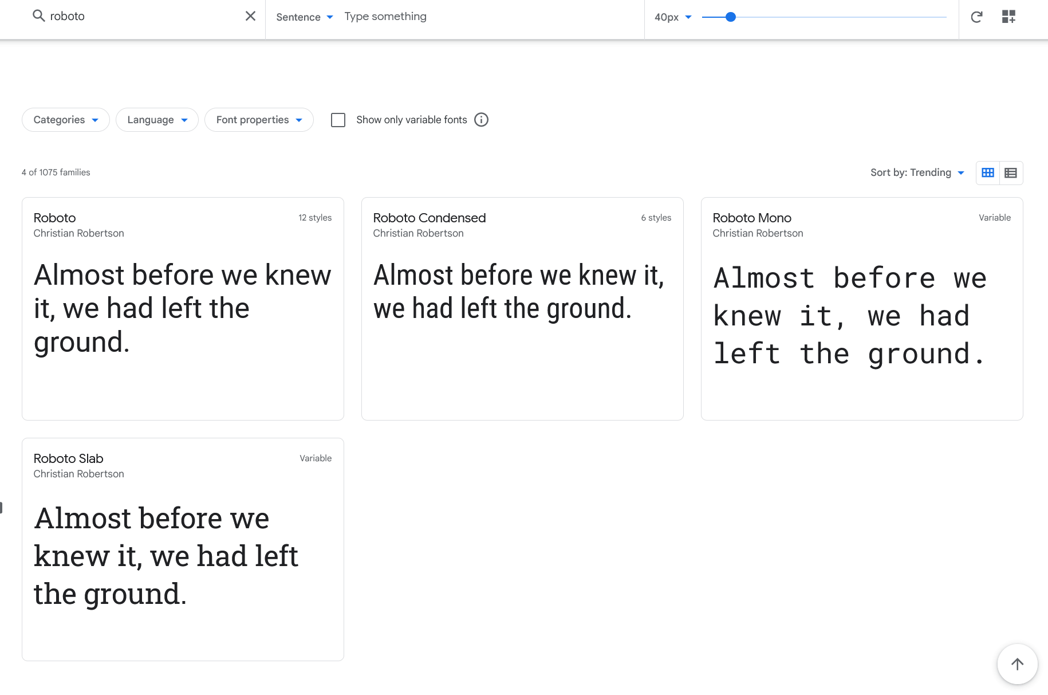The height and width of the screenshot is (695, 1048).
Task: Expand the Language filter
Action: [x=157, y=120]
